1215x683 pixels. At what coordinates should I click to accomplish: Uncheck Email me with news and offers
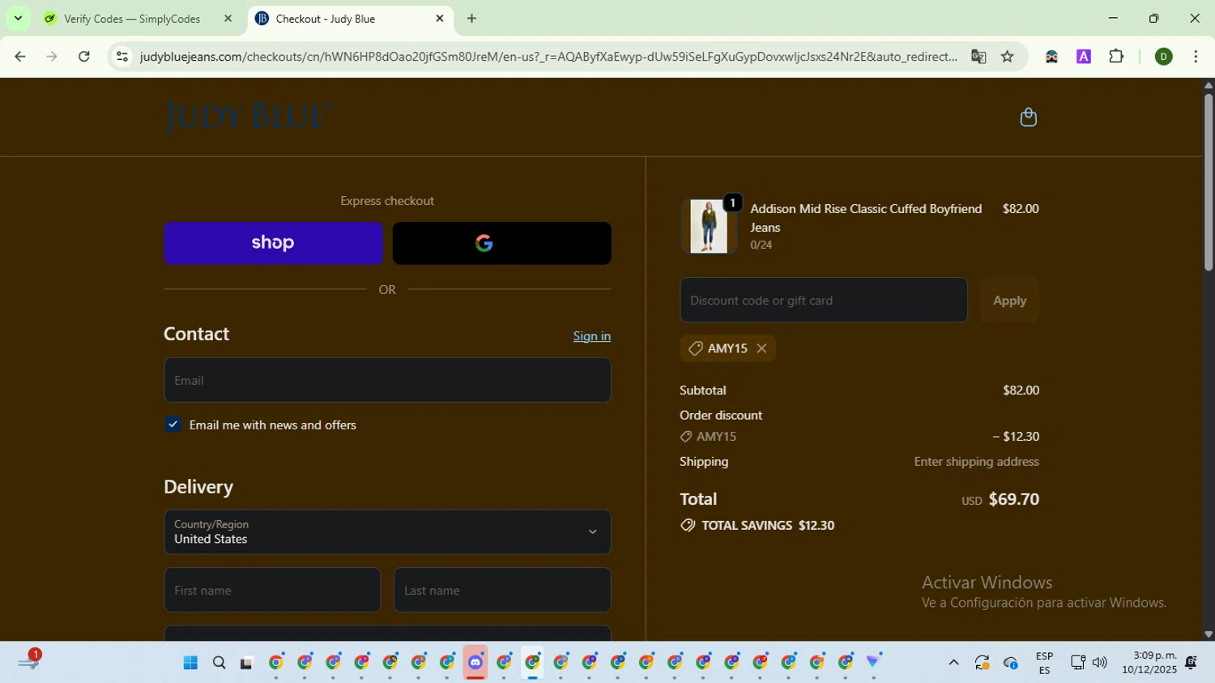[173, 425]
